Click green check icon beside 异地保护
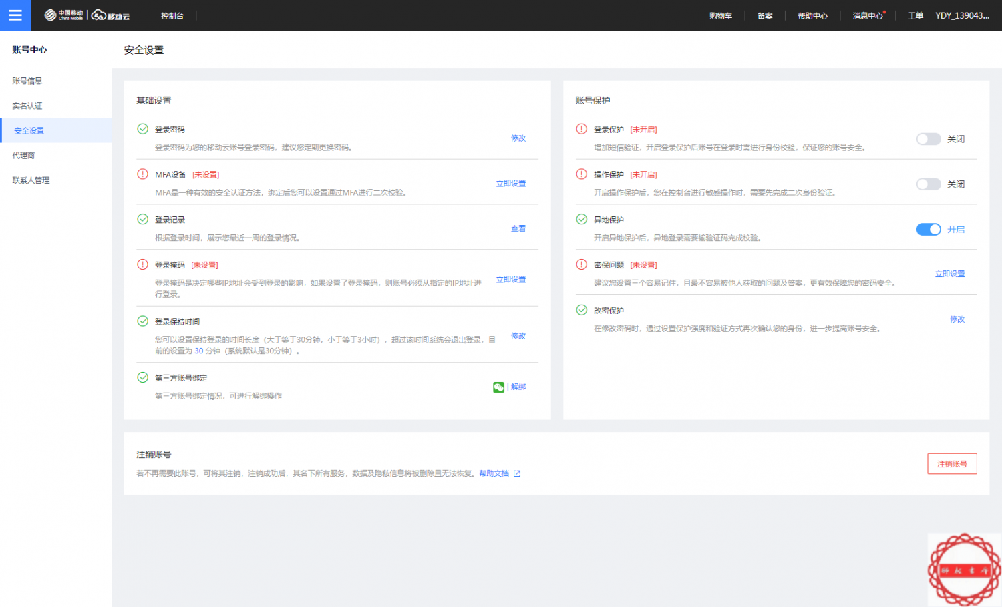 click(581, 219)
